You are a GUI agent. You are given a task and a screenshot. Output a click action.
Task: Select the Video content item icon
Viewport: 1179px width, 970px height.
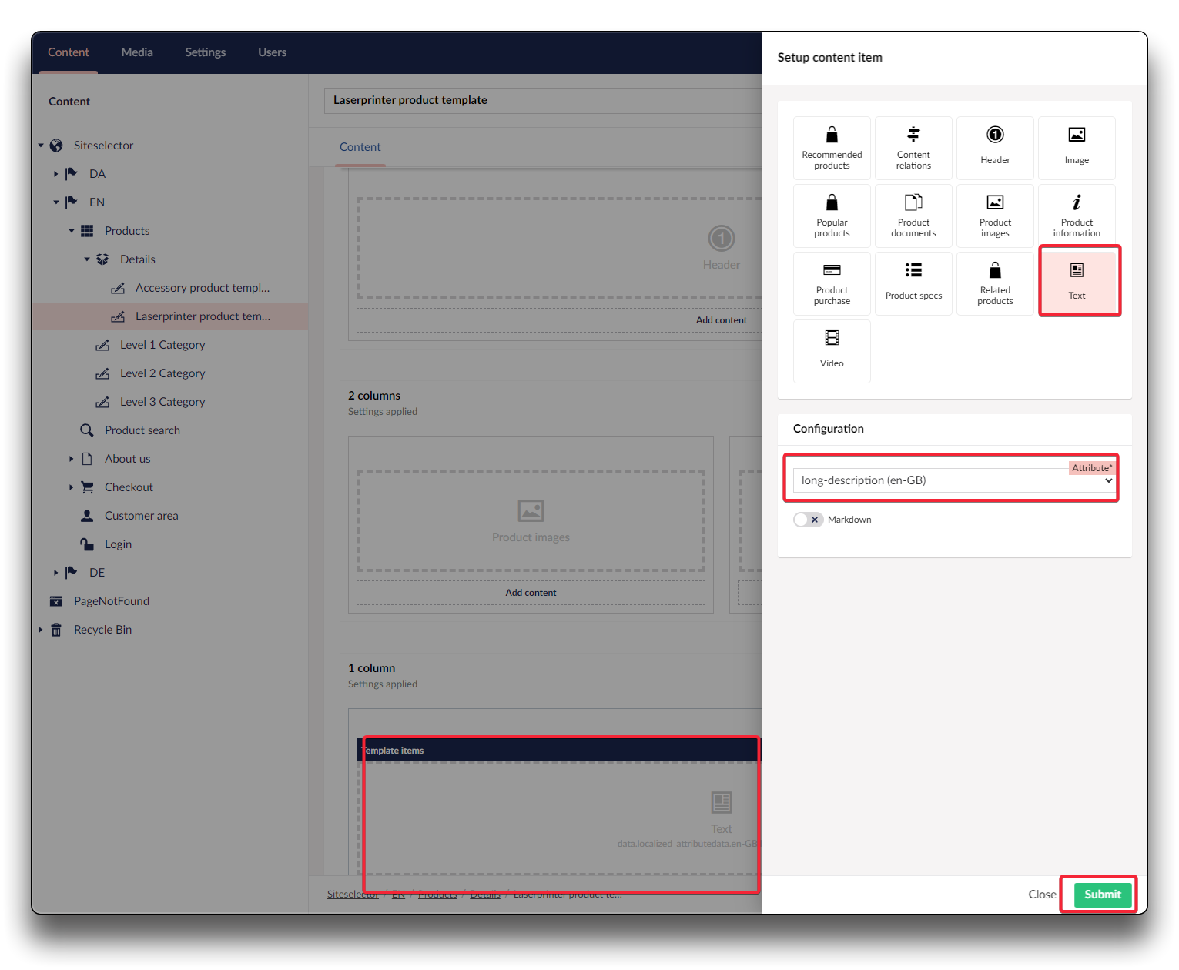tap(832, 339)
